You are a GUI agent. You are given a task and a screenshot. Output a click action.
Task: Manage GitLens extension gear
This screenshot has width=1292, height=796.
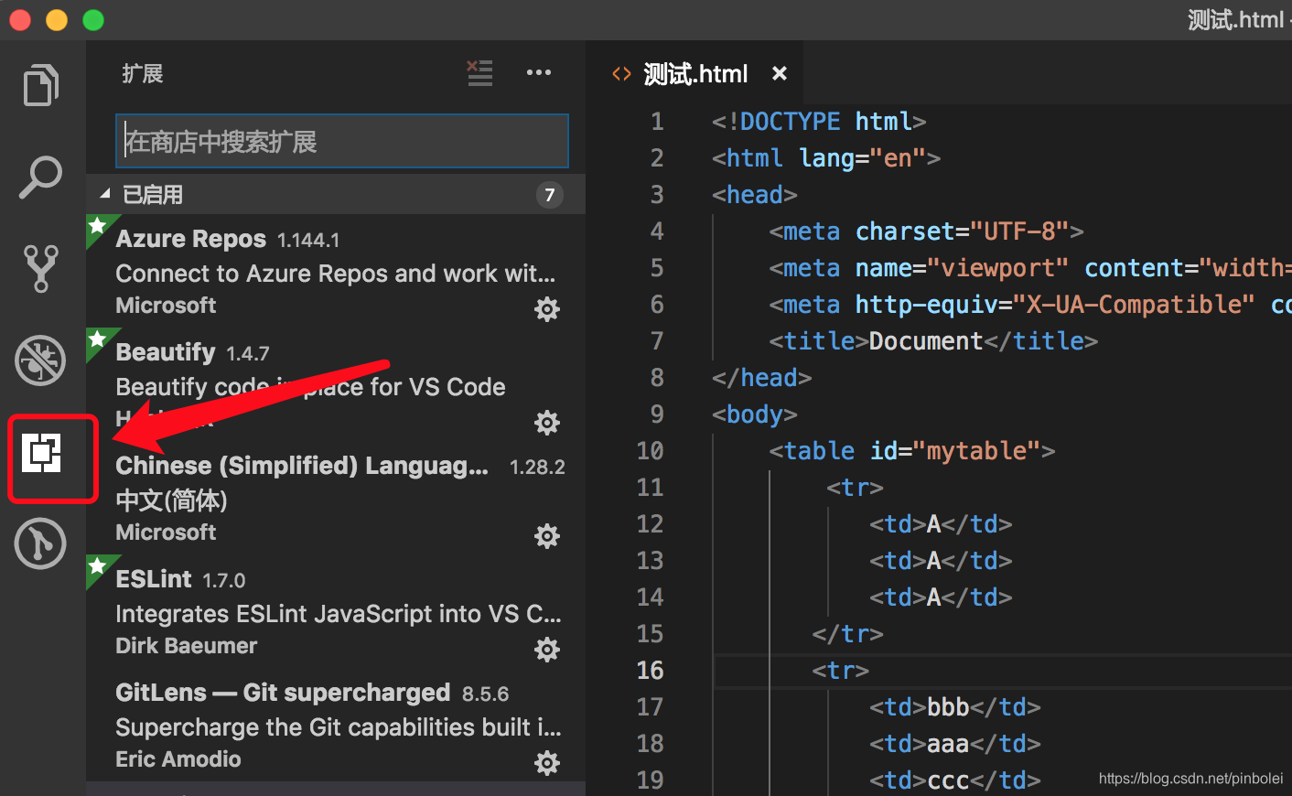(547, 763)
